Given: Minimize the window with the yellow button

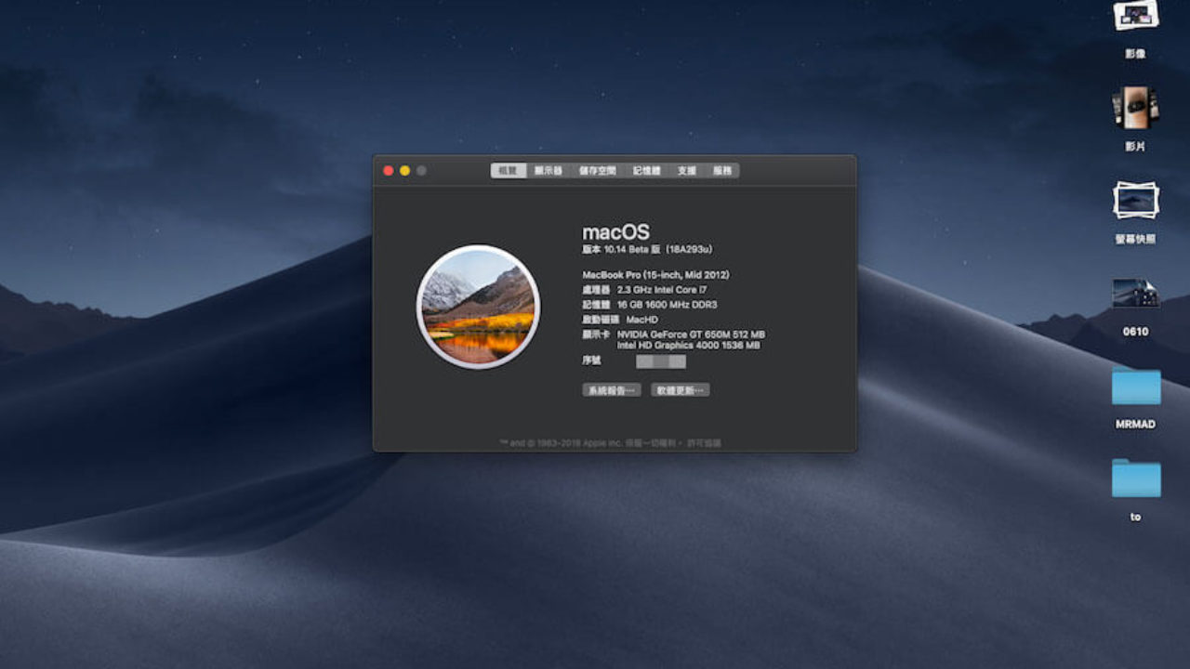Looking at the screenshot, I should [405, 171].
